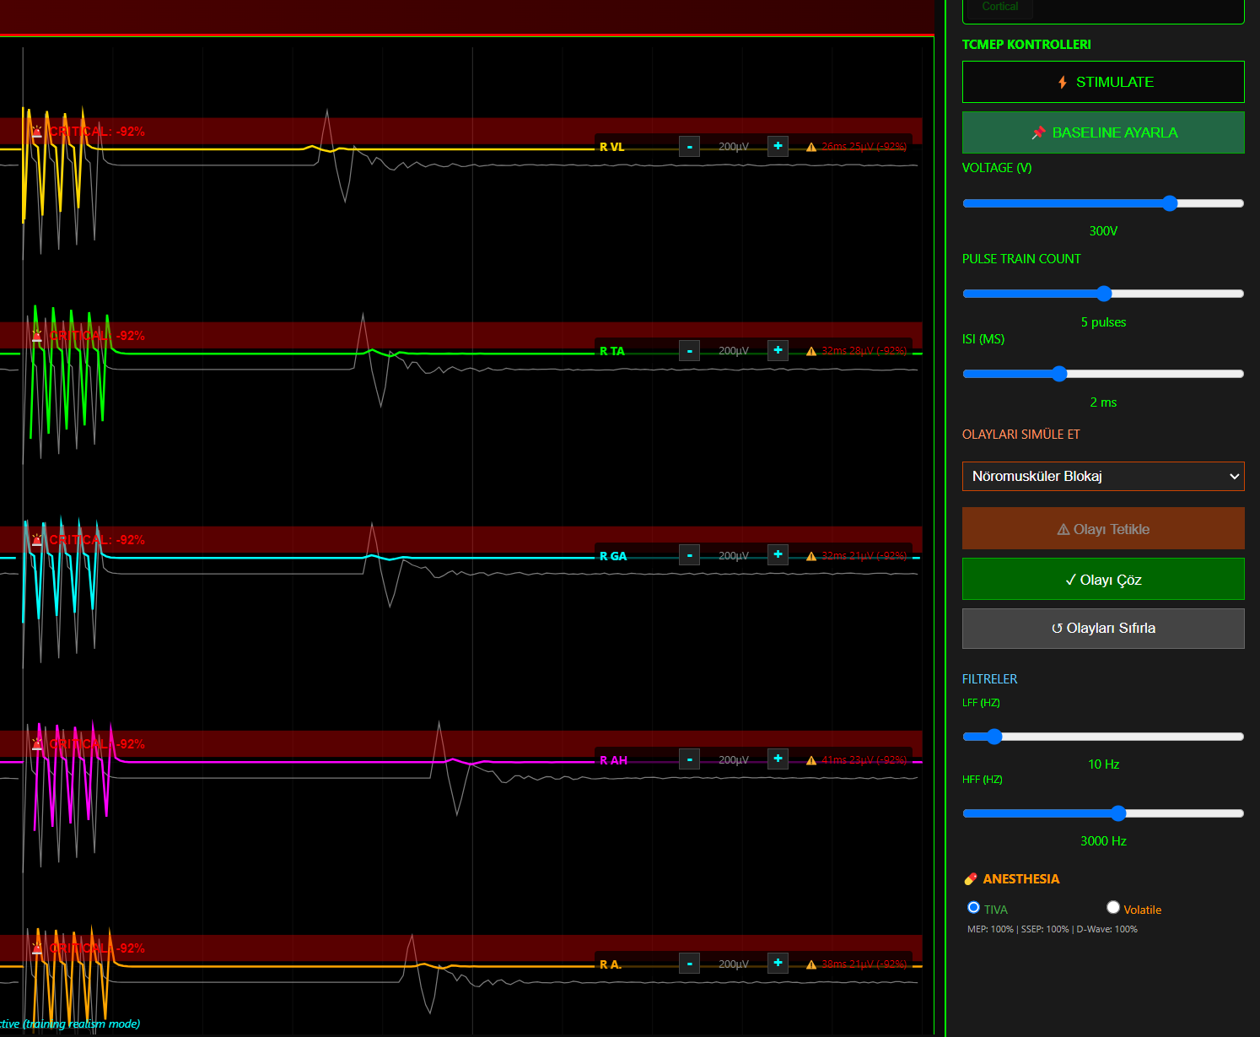Click the VOLTAGE slider handle at 300V
This screenshot has width=1260, height=1037.
(x=1169, y=203)
